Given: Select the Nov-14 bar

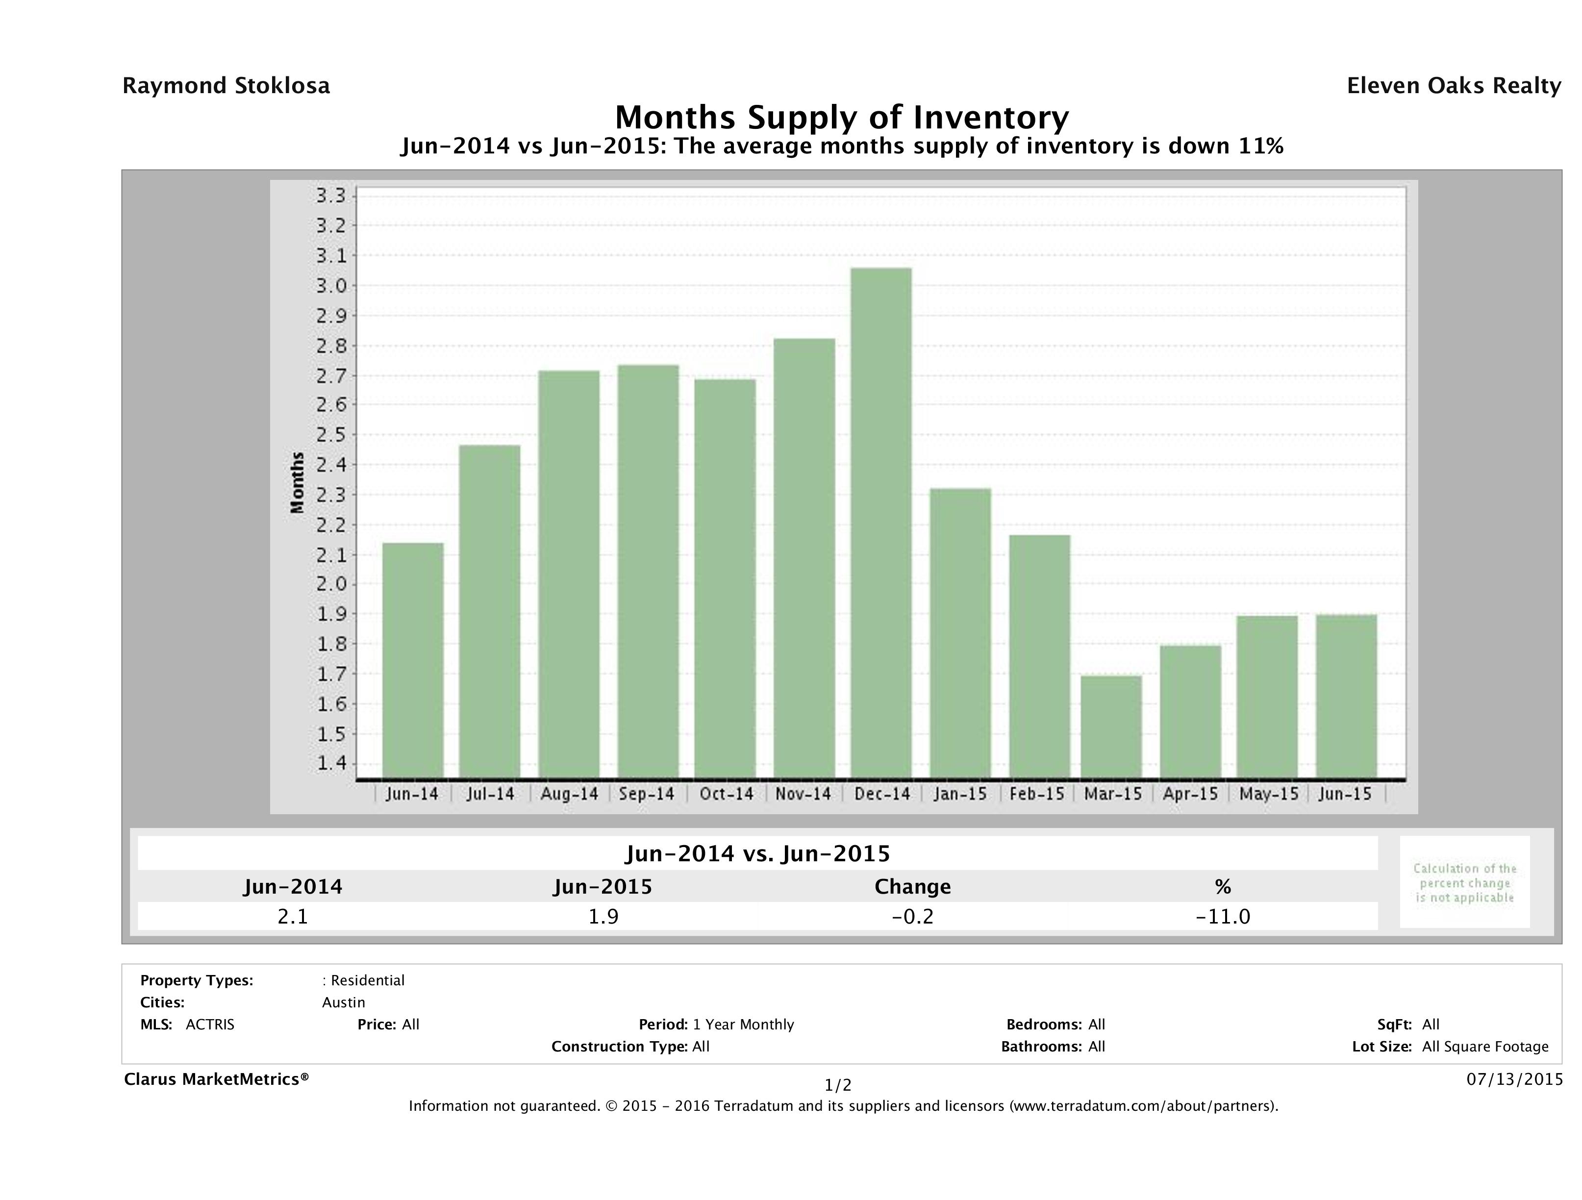Looking at the screenshot, I should (804, 558).
